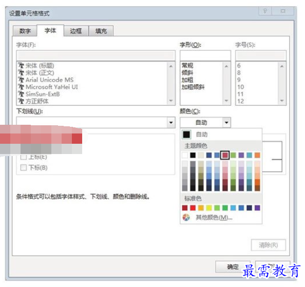Pick the black theme color swatch
This screenshot has height=287, width=305.
[193, 155]
